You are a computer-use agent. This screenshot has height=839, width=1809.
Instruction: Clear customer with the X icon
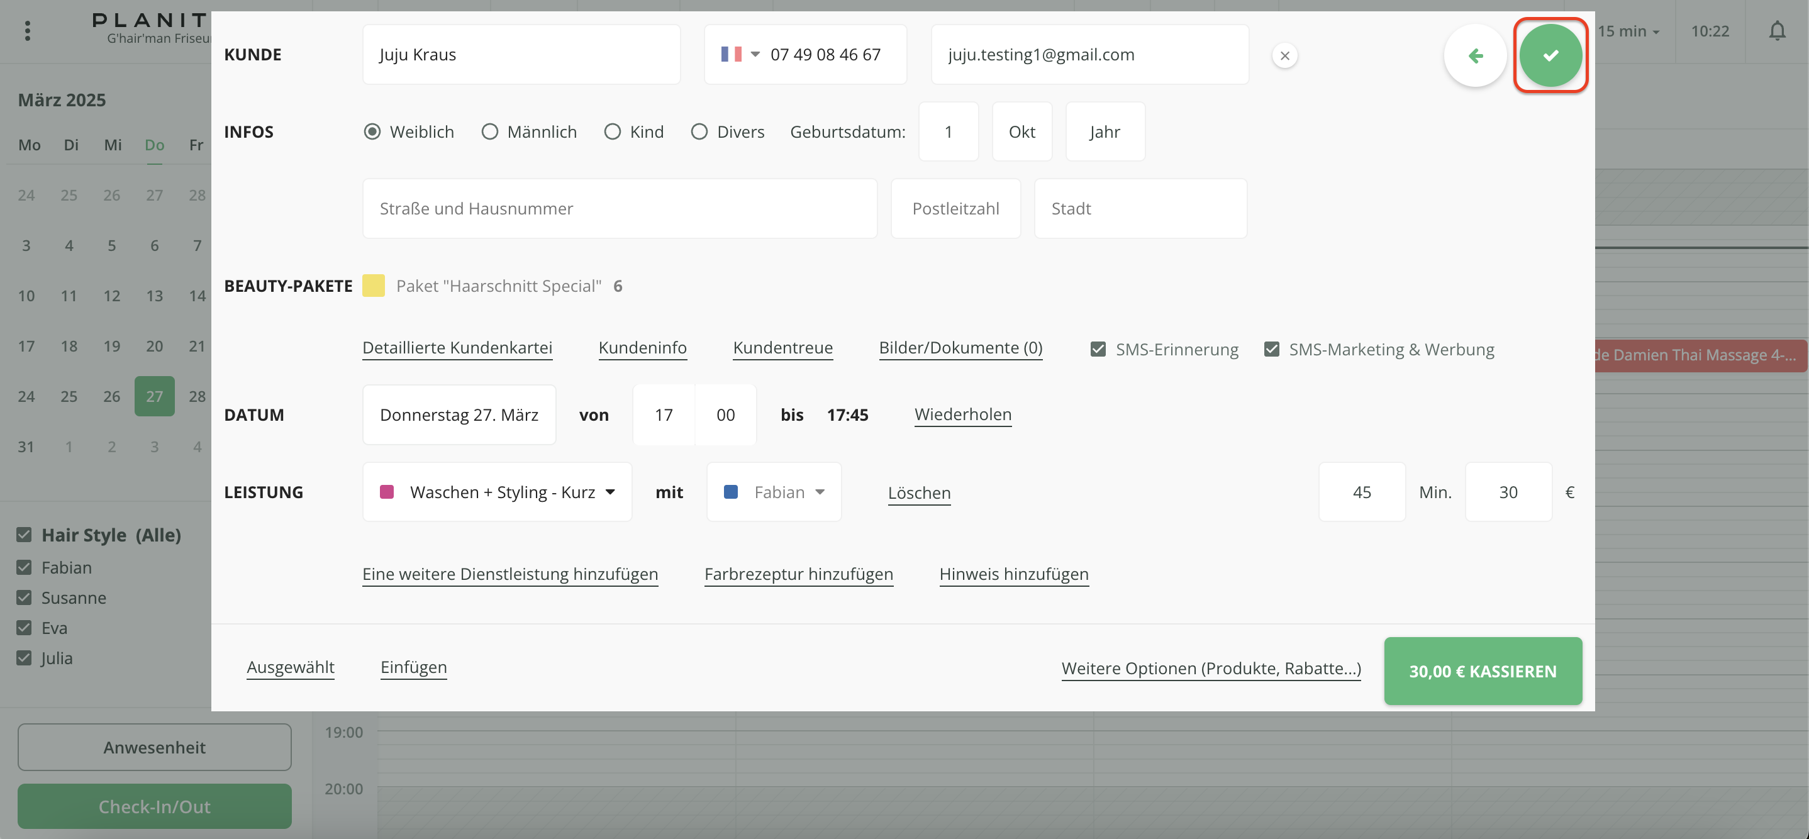[x=1284, y=55]
